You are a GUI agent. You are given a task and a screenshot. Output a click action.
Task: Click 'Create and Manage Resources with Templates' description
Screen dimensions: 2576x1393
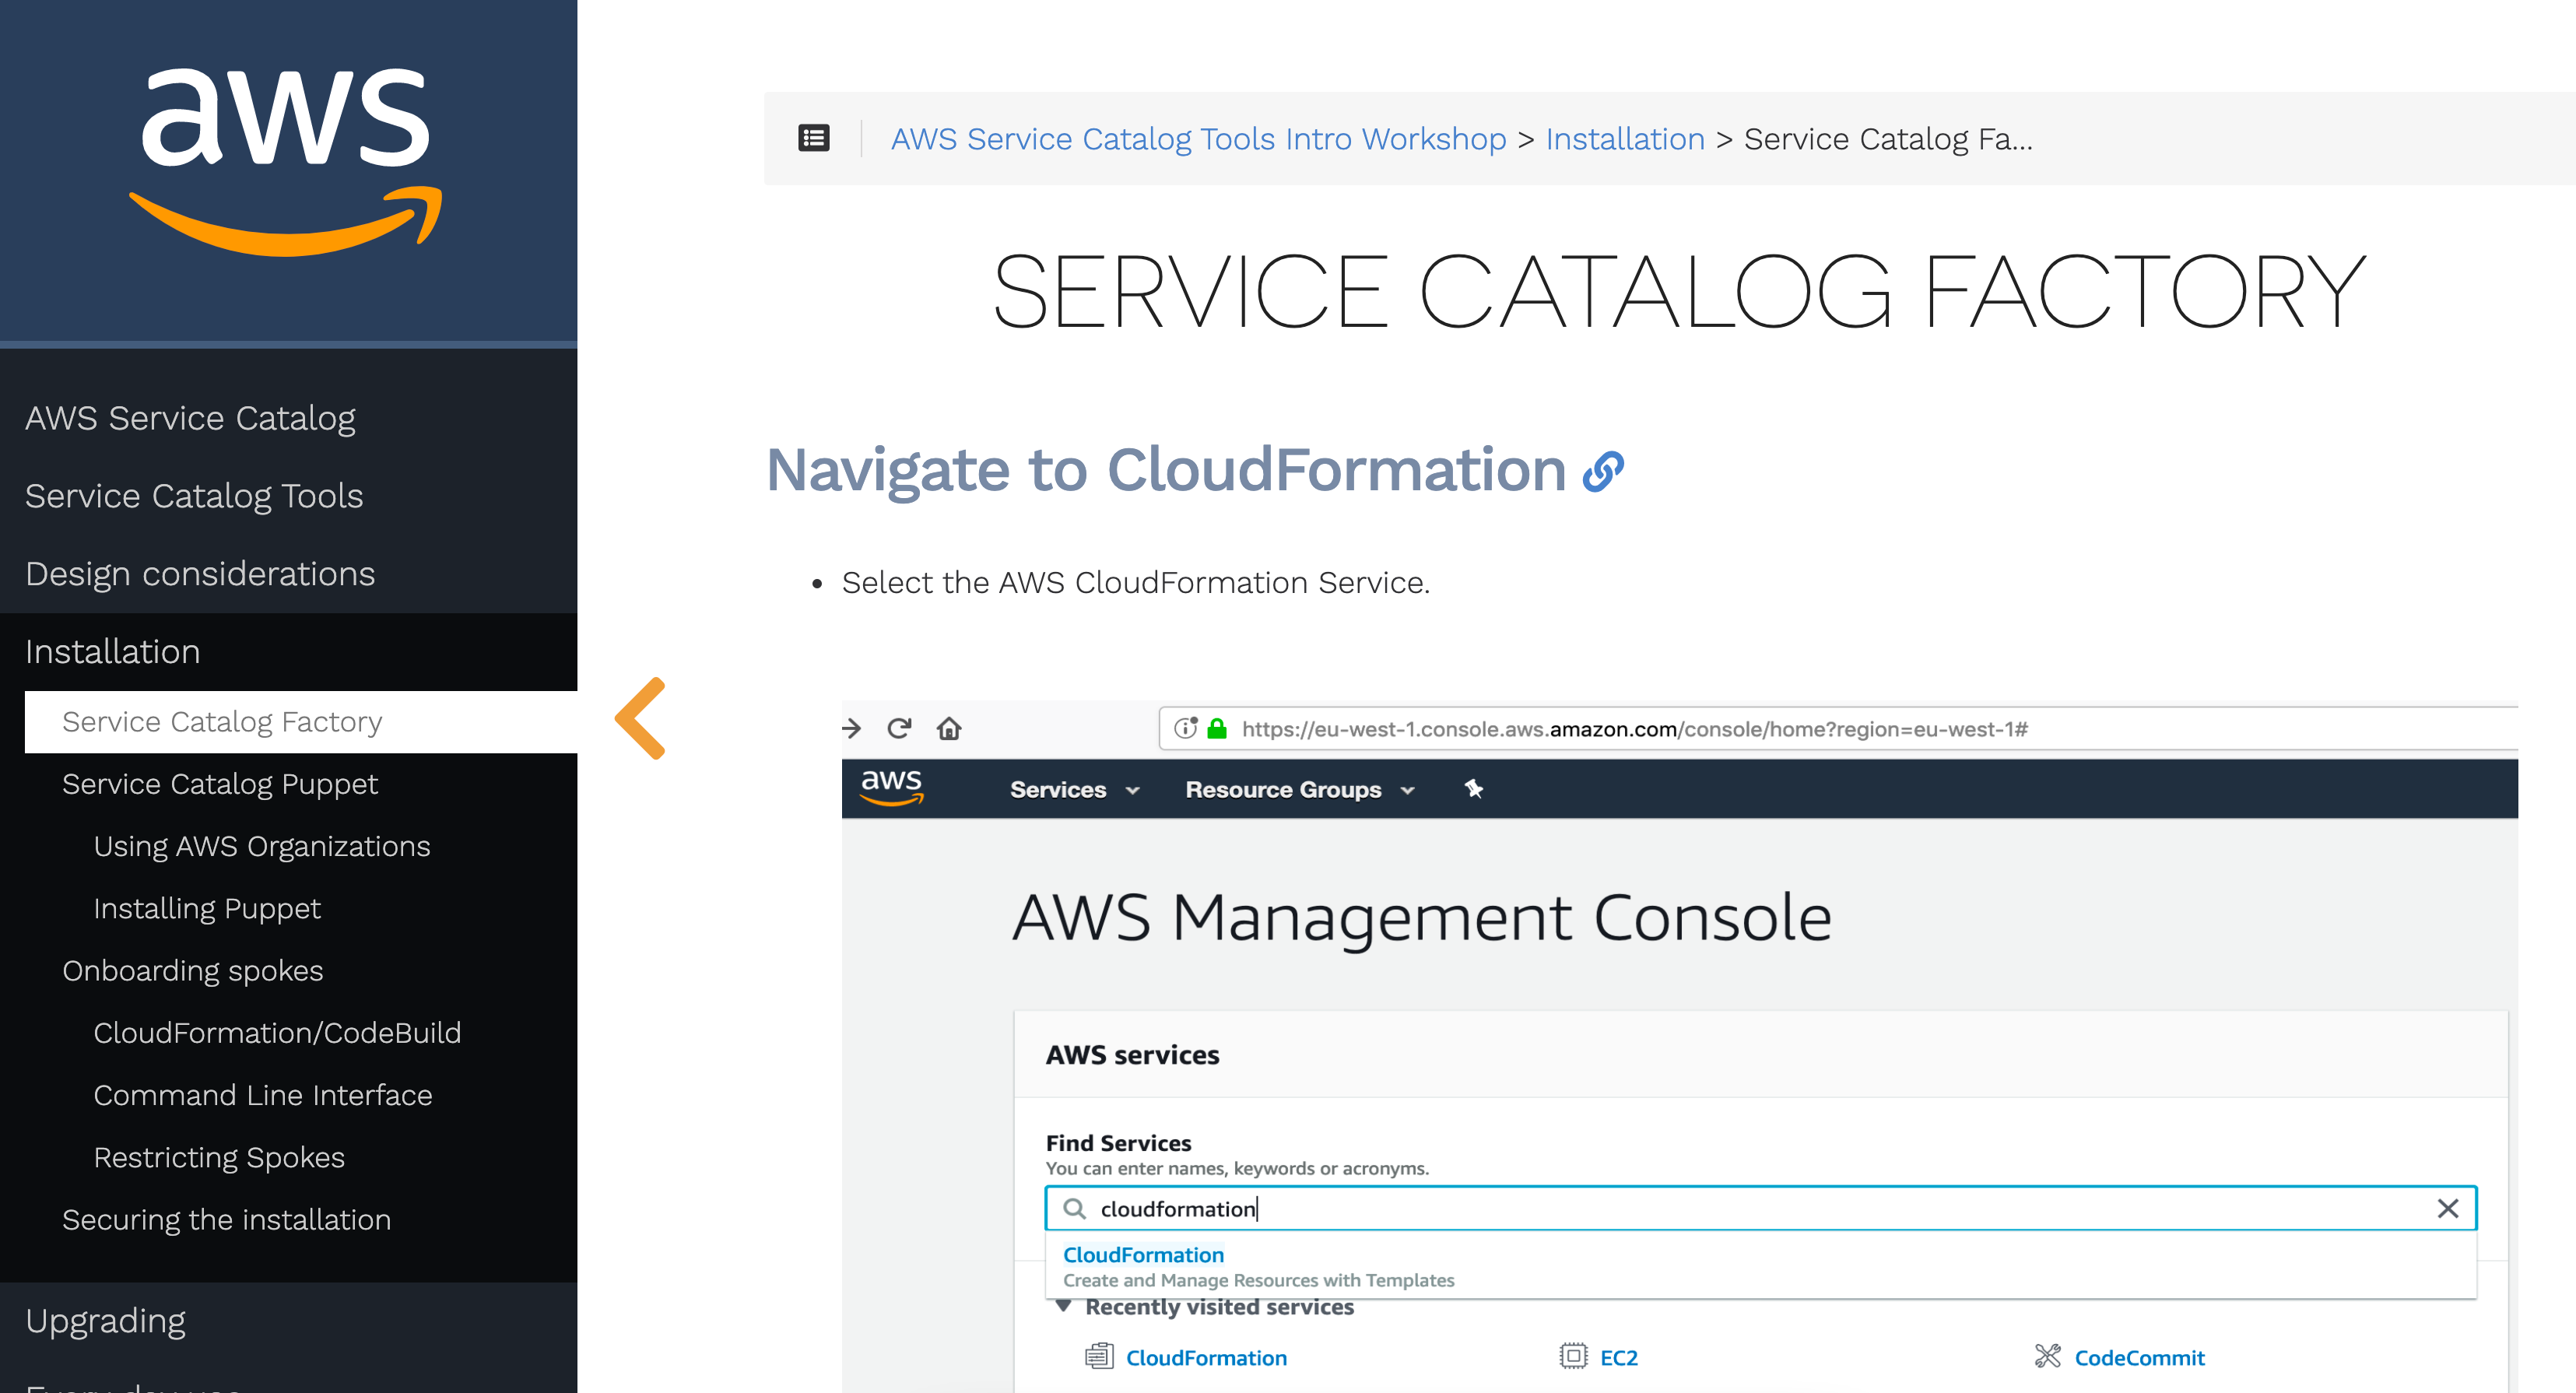1258,1280
